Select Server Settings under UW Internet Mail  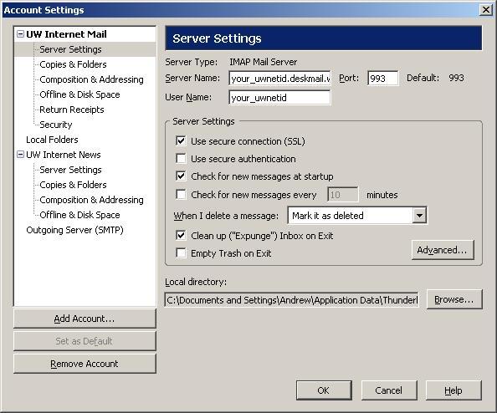(70, 49)
